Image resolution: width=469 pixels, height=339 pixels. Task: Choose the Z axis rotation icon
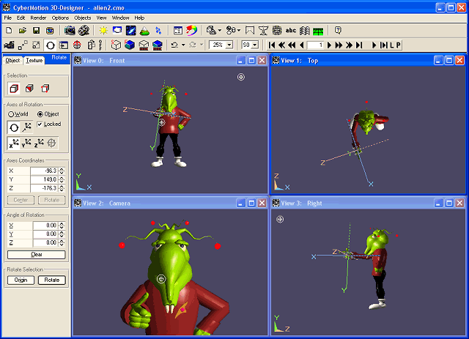(39, 144)
